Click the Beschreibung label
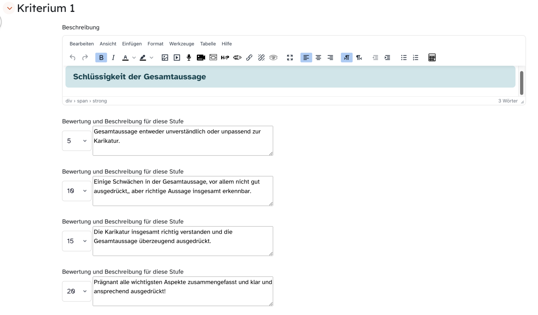The height and width of the screenshot is (315, 538). click(81, 27)
